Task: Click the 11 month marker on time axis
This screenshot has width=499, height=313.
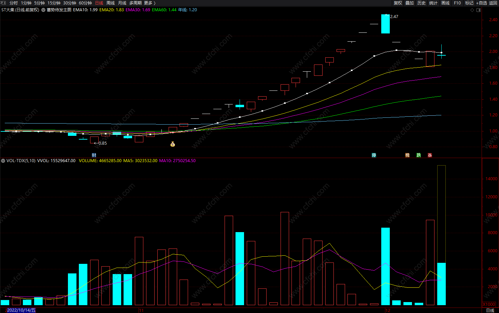Action: point(141,310)
